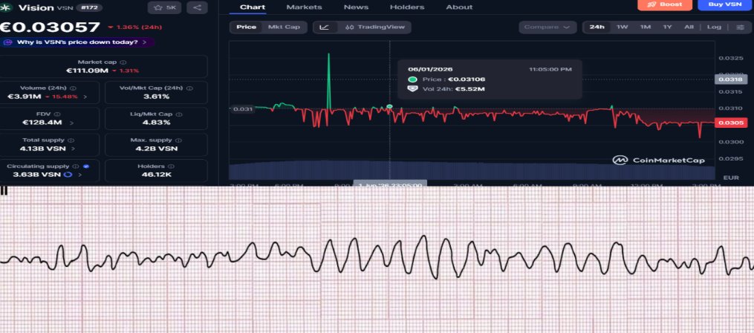Select the 24h time range
This screenshot has height=333, width=754.
[597, 27]
